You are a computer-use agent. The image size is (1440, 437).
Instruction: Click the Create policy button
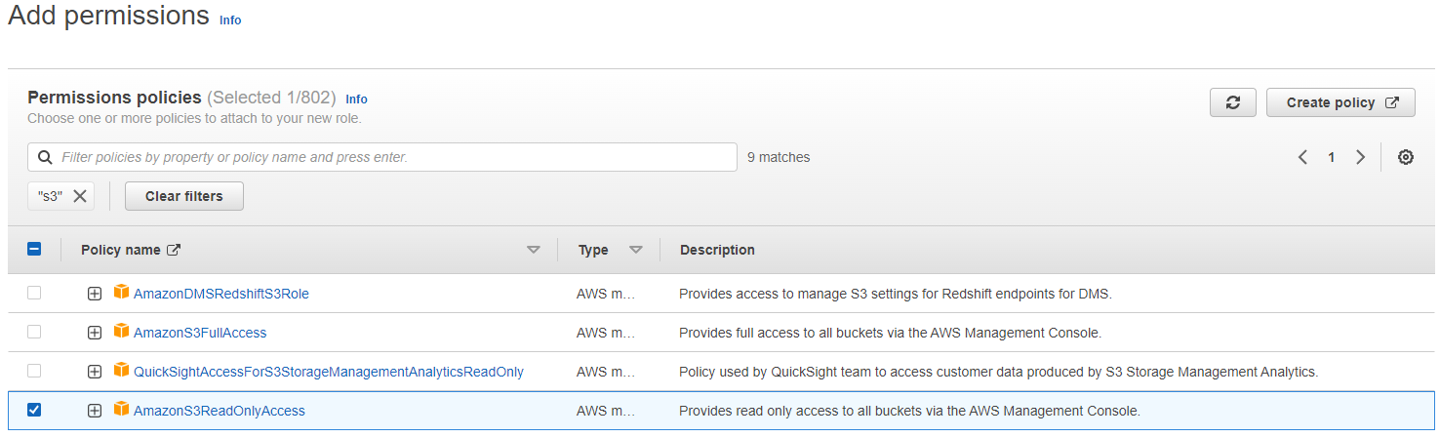1340,102
